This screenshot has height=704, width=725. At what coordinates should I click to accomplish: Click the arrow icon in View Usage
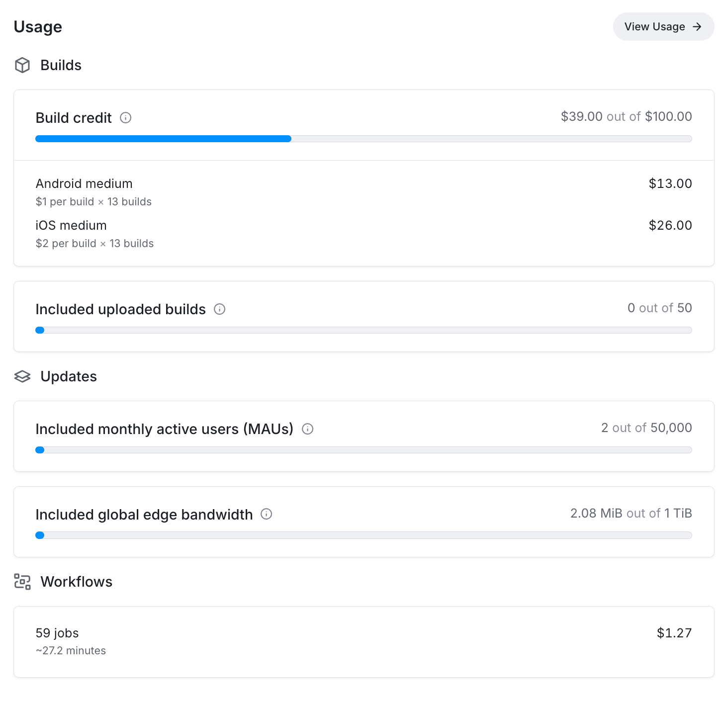(x=697, y=27)
